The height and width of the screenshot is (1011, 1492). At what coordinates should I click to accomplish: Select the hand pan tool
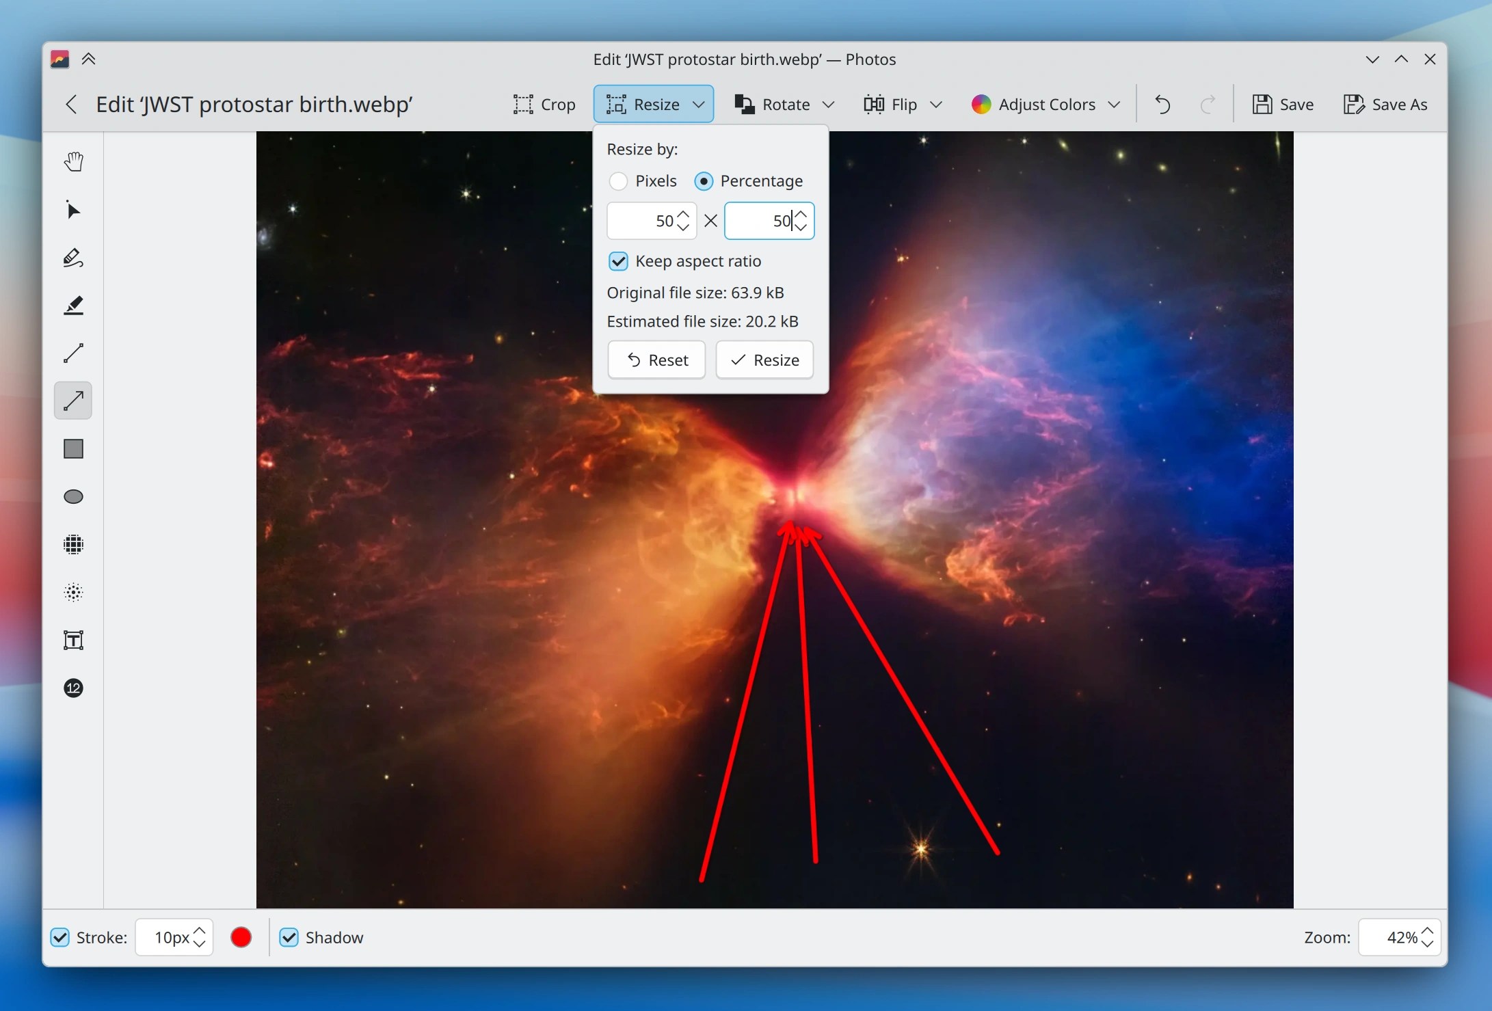coord(73,162)
